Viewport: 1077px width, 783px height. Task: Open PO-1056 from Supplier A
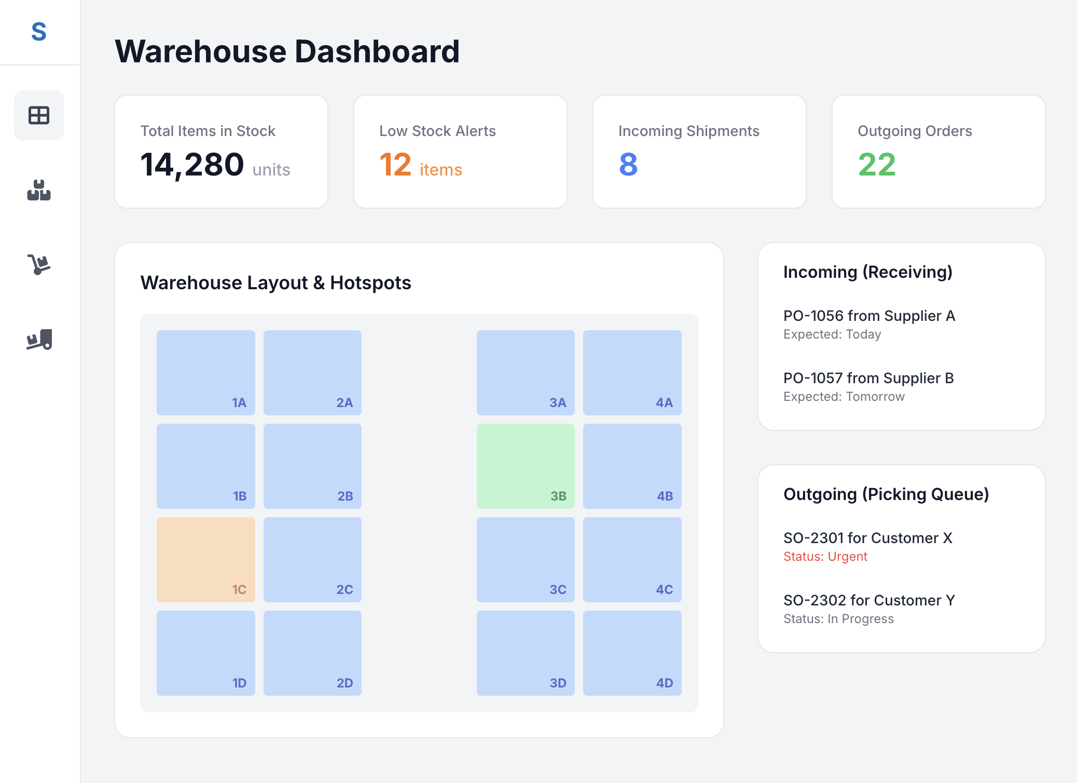click(x=869, y=316)
